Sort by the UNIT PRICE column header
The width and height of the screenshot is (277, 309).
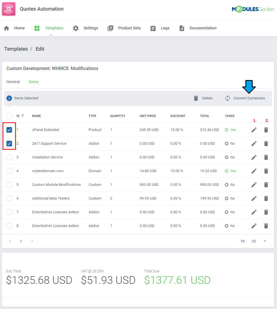(148, 116)
